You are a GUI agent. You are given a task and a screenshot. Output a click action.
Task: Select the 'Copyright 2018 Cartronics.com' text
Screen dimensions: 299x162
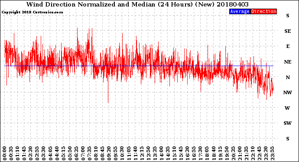(x=32, y=13)
